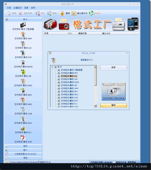Select 轉成 FLV in the dialog tree
This screenshot has height=170, width=151.
pyautogui.click(x=69, y=104)
